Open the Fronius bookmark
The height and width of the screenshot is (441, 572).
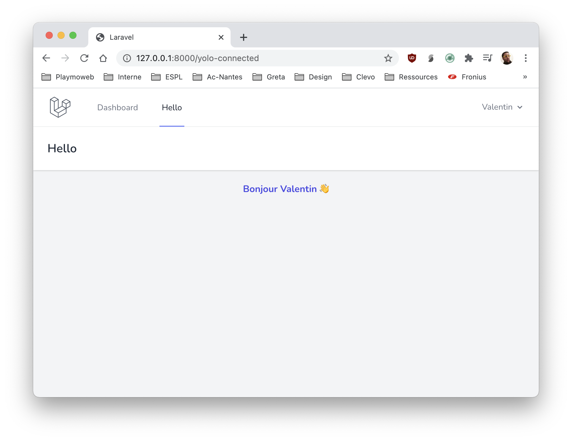coord(467,77)
